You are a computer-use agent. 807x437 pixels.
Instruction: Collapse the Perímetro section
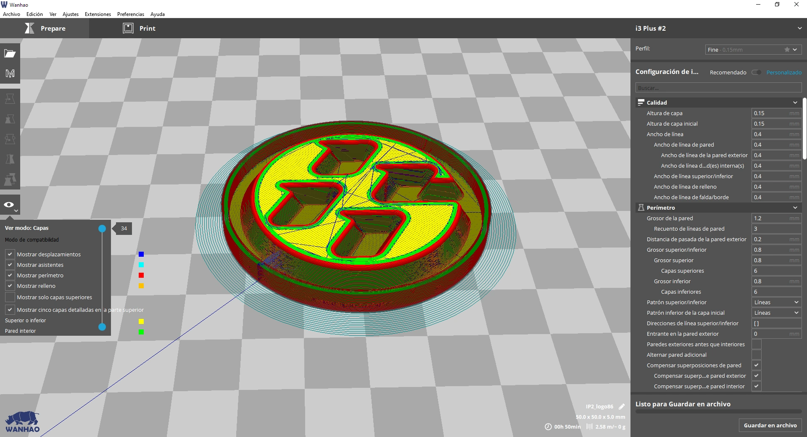click(x=795, y=208)
